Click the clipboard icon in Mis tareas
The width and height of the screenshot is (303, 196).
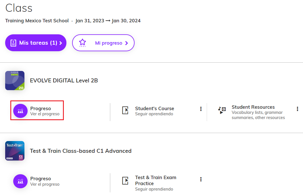tap(13, 43)
